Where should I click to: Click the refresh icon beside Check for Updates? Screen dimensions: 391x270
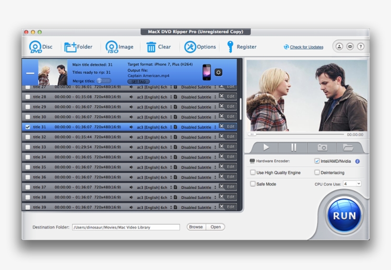click(286, 47)
